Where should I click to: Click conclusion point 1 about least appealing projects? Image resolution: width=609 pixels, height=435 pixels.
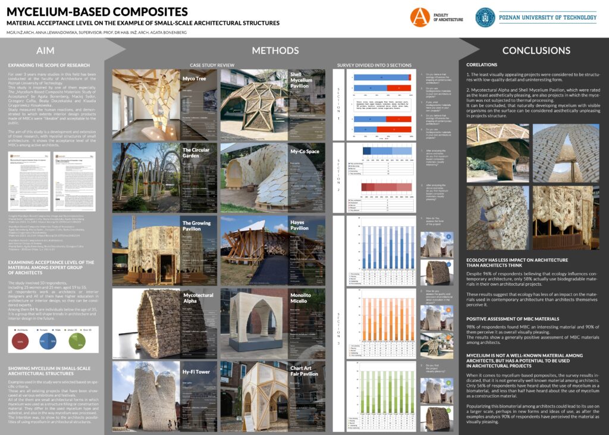click(533, 77)
